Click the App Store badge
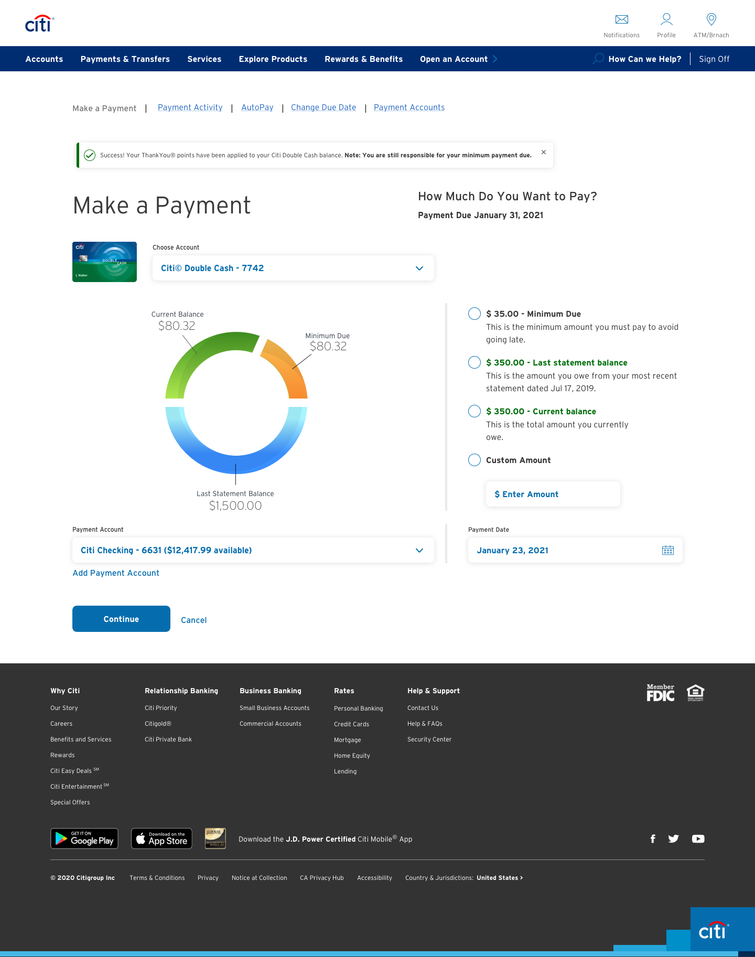This screenshot has height=957, width=755. point(161,838)
